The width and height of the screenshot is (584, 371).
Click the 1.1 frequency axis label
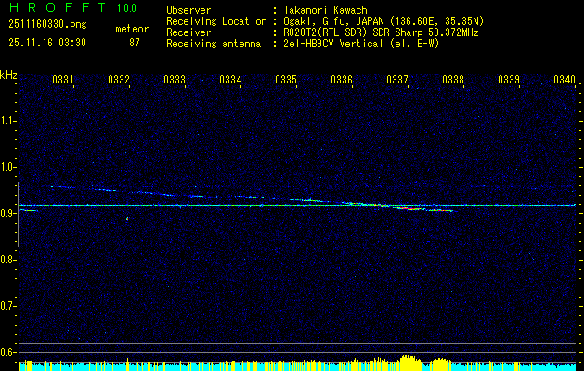(x=8, y=121)
